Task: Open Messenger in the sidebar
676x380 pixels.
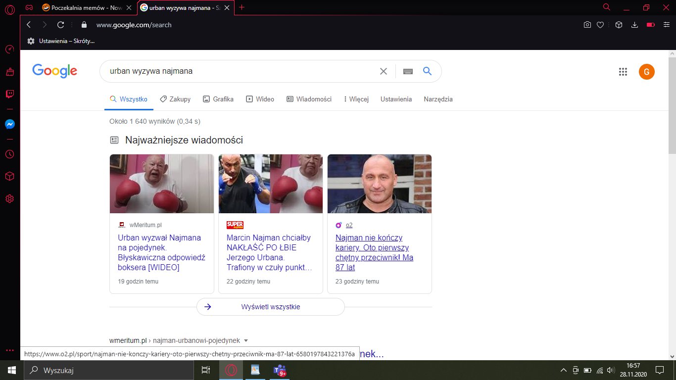Action: click(10, 125)
